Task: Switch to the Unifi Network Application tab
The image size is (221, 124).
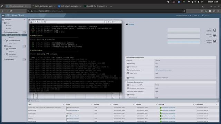Action: (x=69, y=6)
